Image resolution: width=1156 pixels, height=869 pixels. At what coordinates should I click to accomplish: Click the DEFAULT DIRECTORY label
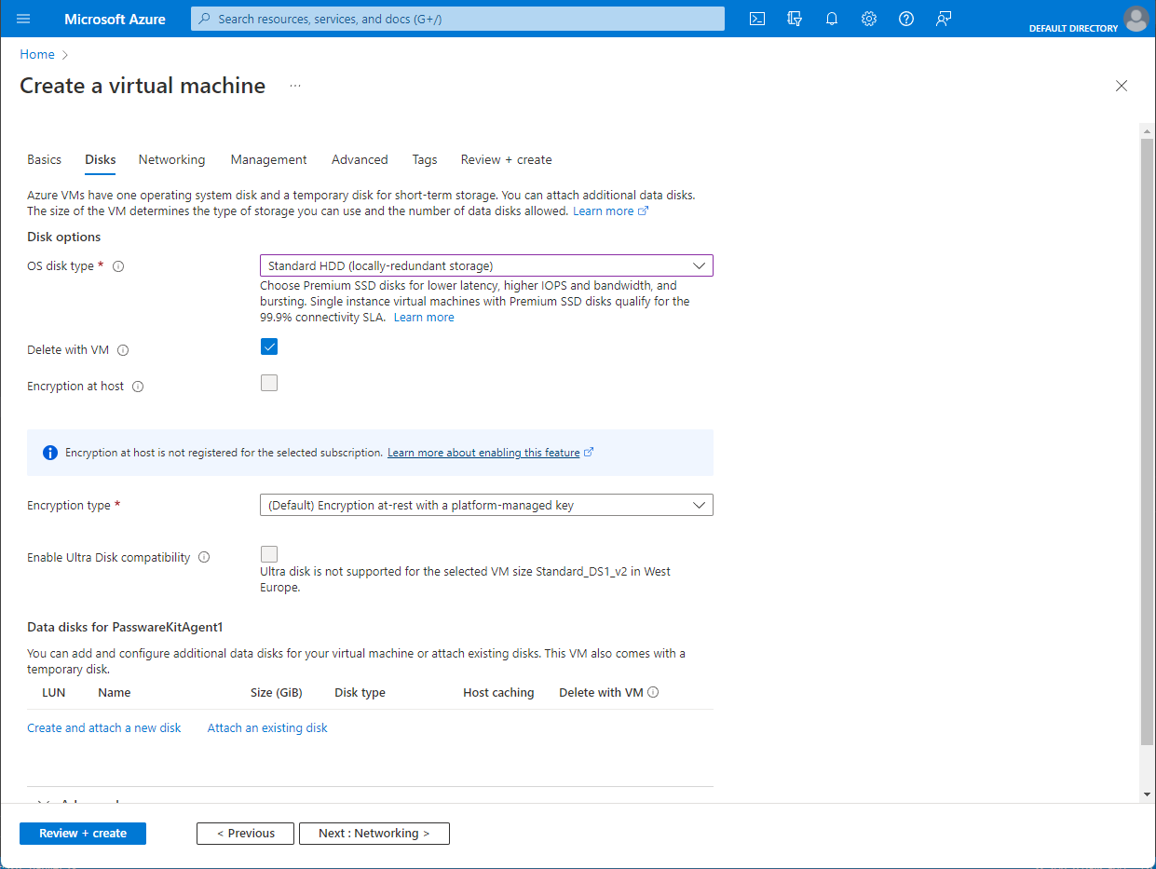point(1073,28)
